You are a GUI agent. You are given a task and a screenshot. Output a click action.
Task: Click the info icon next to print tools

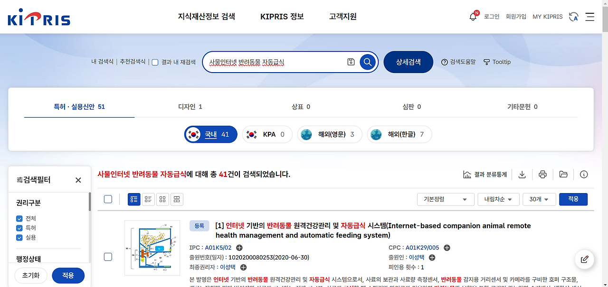pos(584,175)
